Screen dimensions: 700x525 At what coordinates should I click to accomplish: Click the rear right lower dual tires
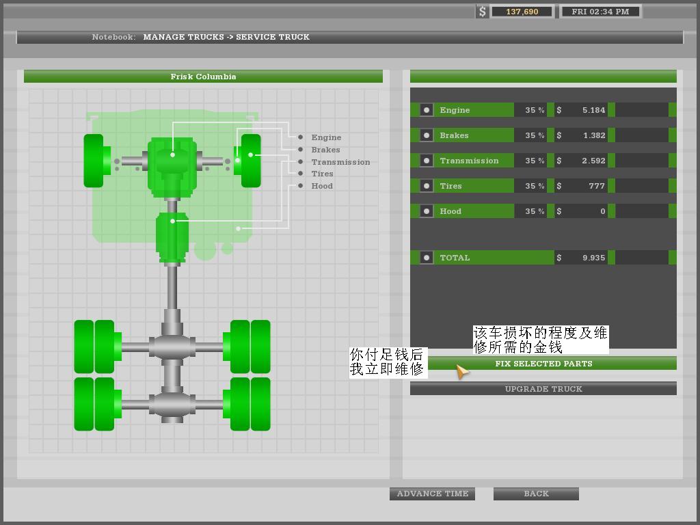pyautogui.click(x=250, y=404)
